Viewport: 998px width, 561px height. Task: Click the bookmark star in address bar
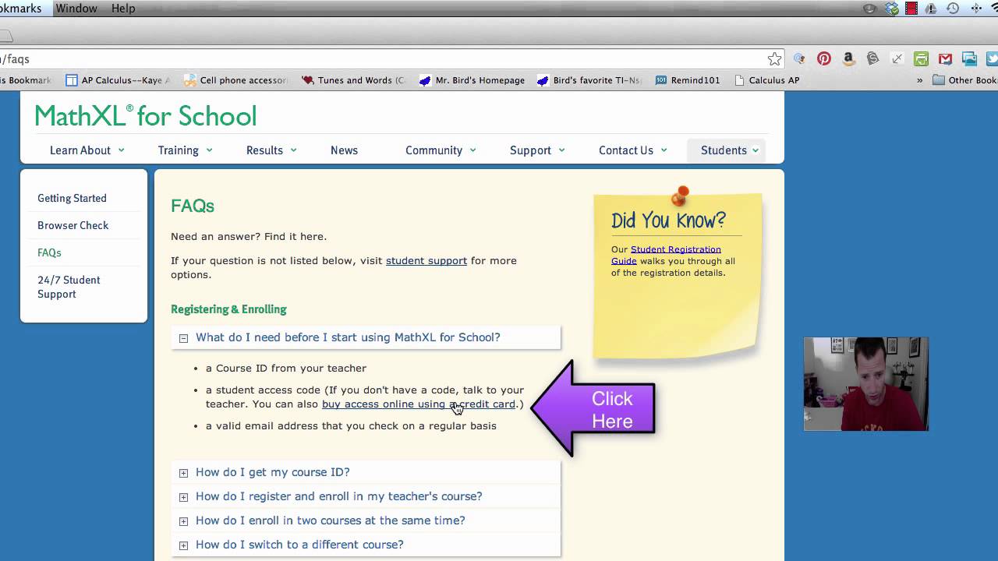(x=774, y=59)
